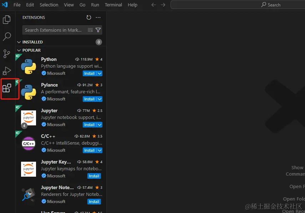The width and height of the screenshot is (305, 213).
Task: Click the VS Code logo icon
Action: (5, 5)
